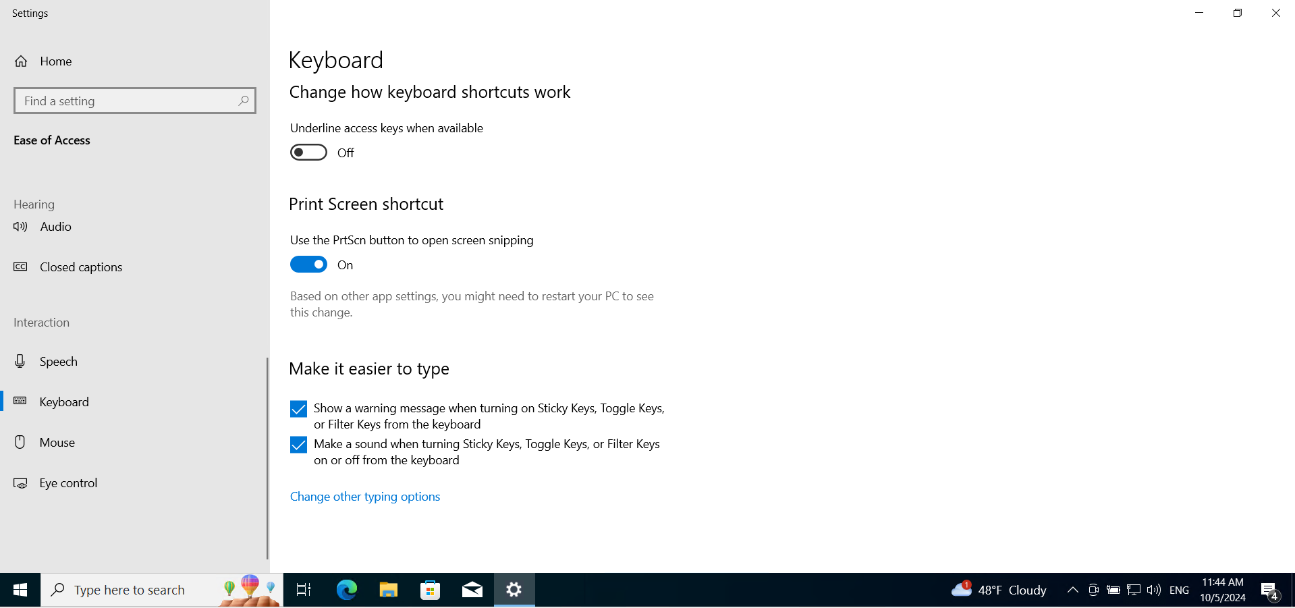
Task: Open Mail app from taskbar
Action: [x=472, y=590]
